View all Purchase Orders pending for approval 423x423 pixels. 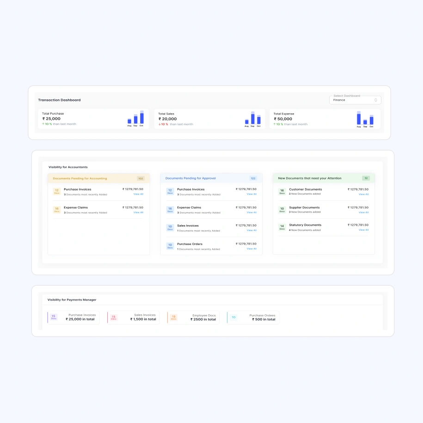pos(251,249)
